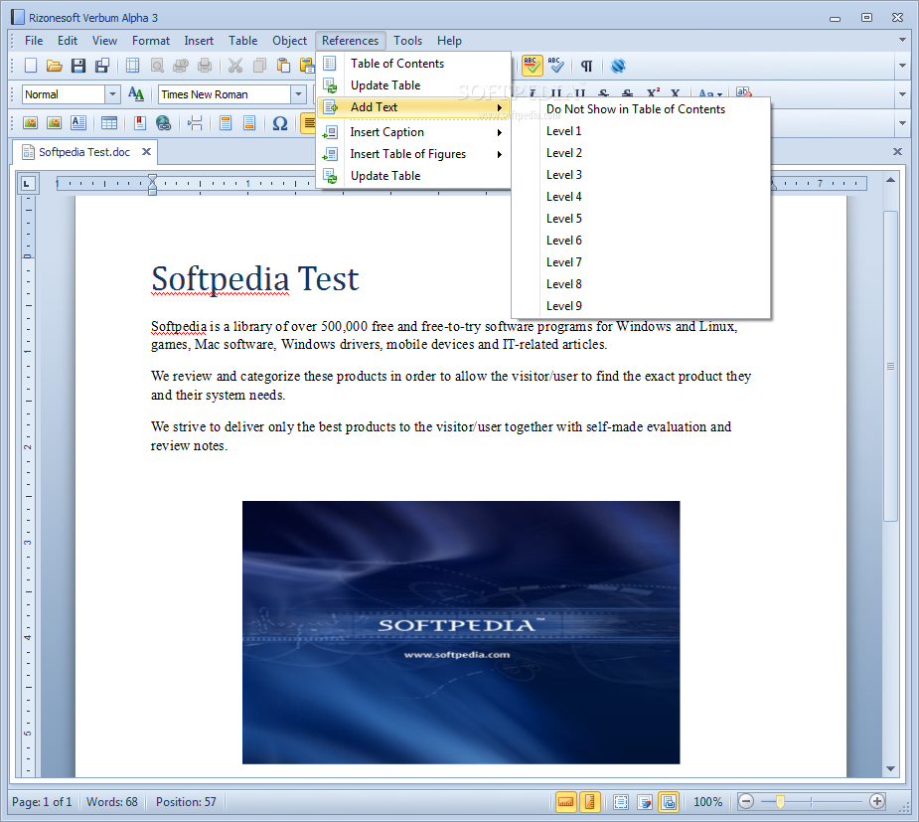
Task: Choose Do Not Show in Table of Contents
Action: 641,109
